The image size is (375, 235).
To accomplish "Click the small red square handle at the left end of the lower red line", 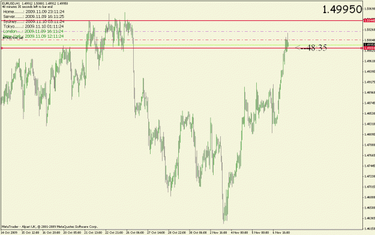I will pos(2,49).
